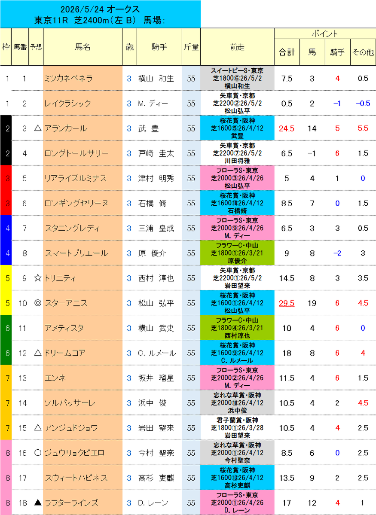Click 桜花賞 previous race cell of スターアニス
This screenshot has height=515, width=376.
click(x=237, y=303)
